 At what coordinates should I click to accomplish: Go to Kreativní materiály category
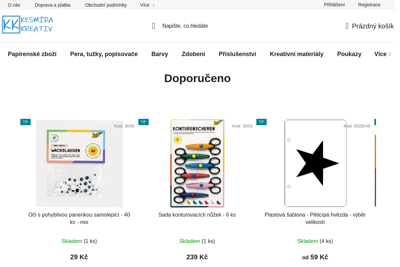(x=296, y=54)
